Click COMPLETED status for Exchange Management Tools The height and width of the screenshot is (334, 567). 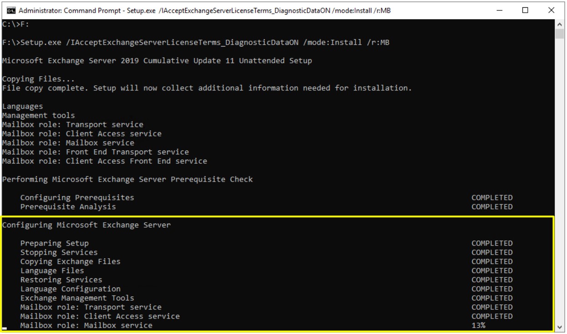[x=492, y=298]
